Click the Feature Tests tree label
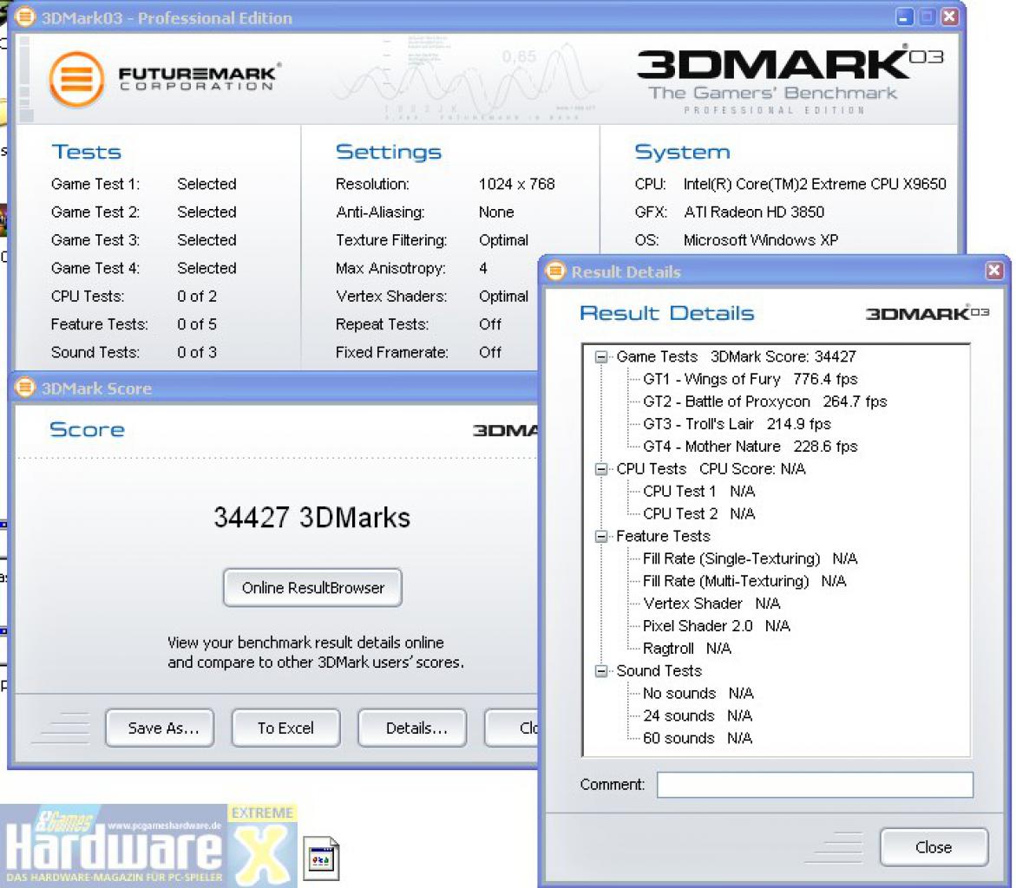Image resolution: width=1016 pixels, height=888 pixels. tap(663, 536)
